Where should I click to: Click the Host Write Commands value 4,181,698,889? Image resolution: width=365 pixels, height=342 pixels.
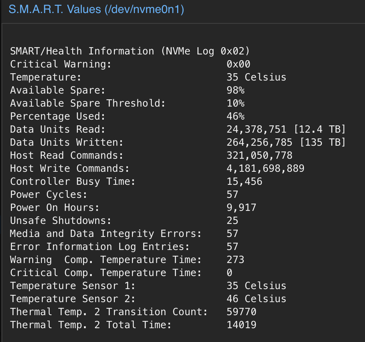coord(265,168)
